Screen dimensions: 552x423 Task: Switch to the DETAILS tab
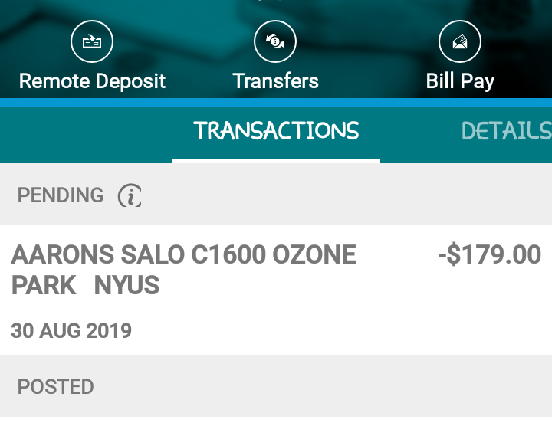click(x=506, y=131)
